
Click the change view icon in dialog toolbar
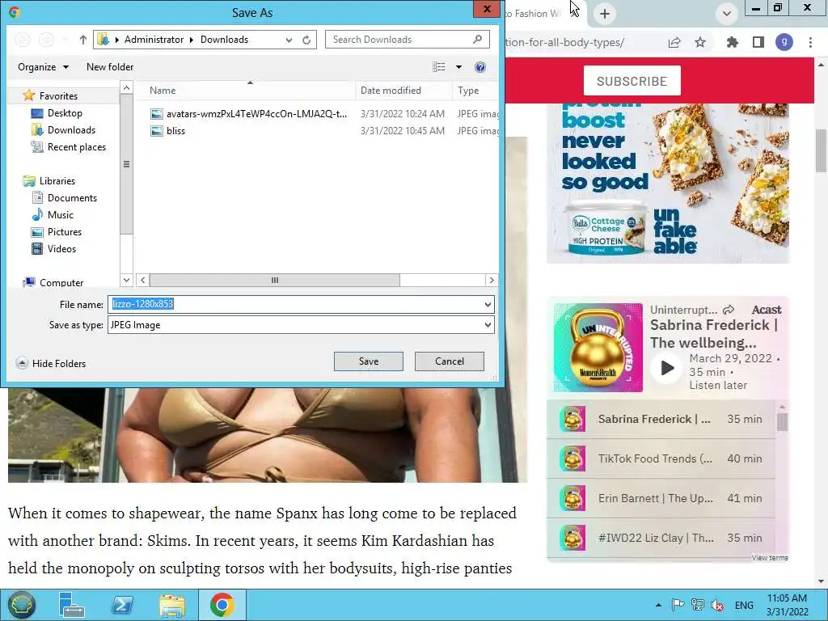(x=439, y=67)
